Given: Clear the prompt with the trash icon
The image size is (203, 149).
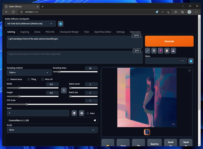Looking at the screenshot, I should point(154,51).
